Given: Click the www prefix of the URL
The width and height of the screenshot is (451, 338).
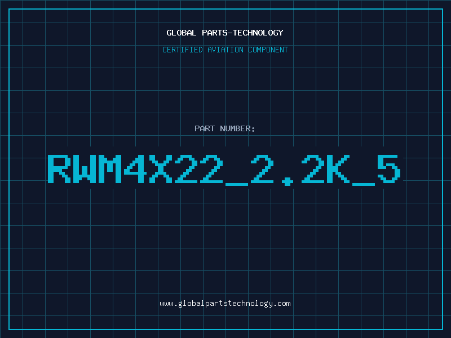Looking at the screenshot, I should [x=167, y=304].
